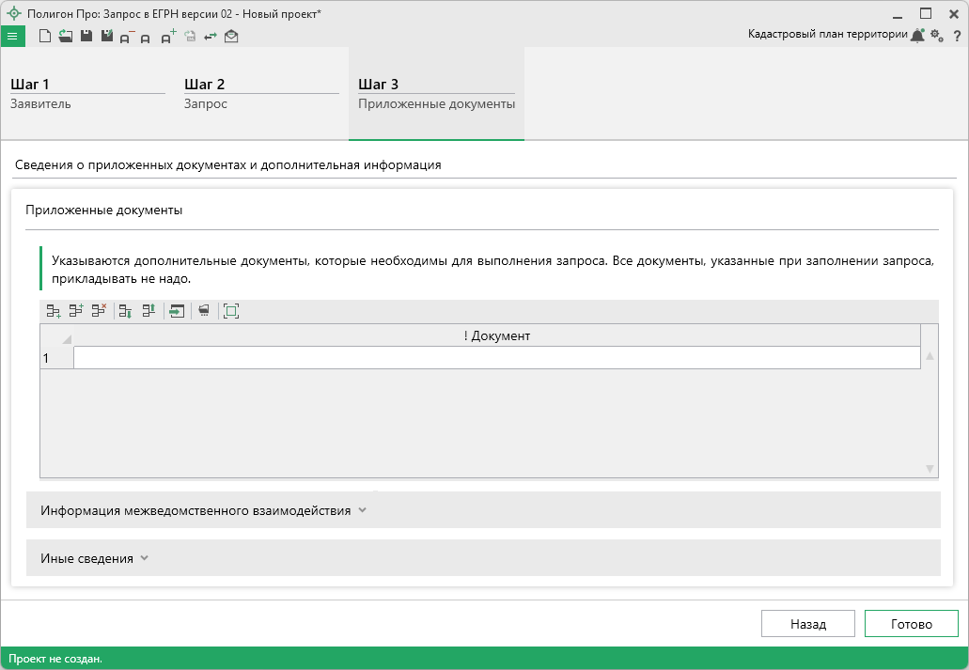Click the first Документ input cell

pyautogui.click(x=496, y=358)
